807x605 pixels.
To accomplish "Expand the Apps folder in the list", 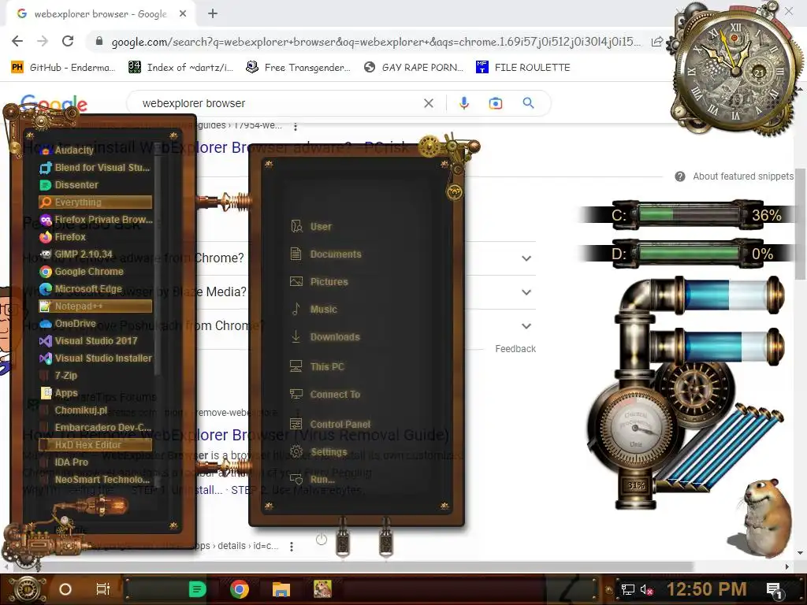I will (x=95, y=393).
